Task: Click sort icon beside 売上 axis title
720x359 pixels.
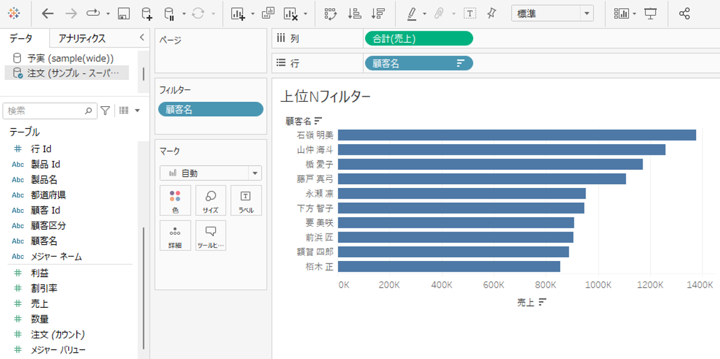Action: (542, 302)
